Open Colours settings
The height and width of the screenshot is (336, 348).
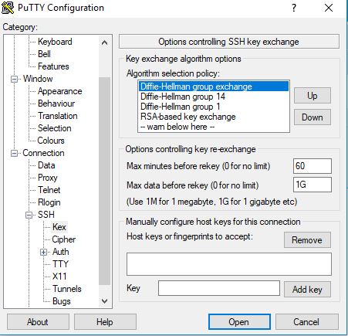51,141
